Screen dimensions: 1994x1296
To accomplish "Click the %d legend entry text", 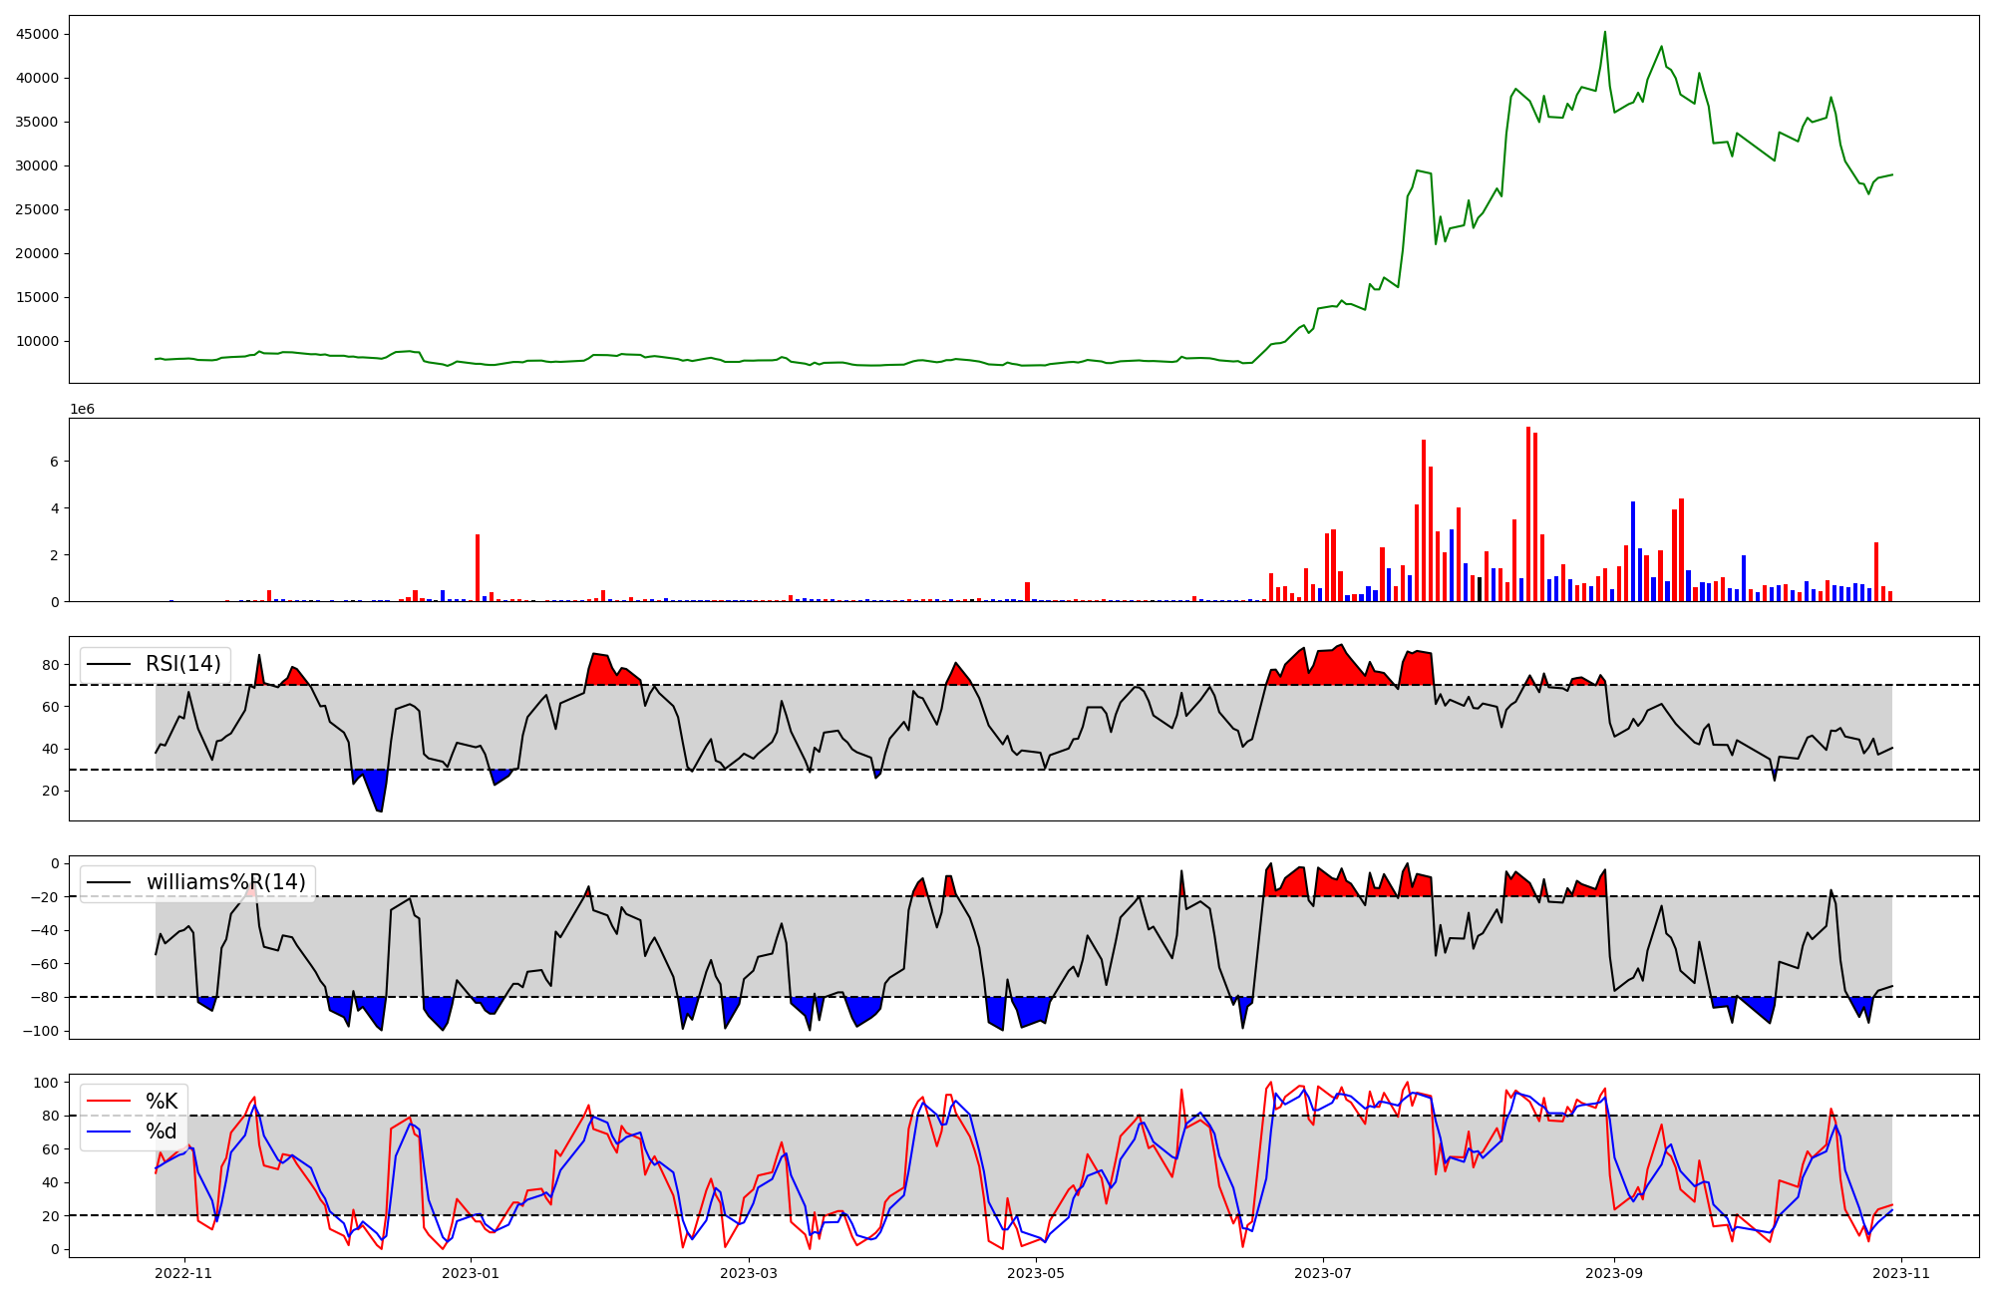I will tap(162, 1132).
